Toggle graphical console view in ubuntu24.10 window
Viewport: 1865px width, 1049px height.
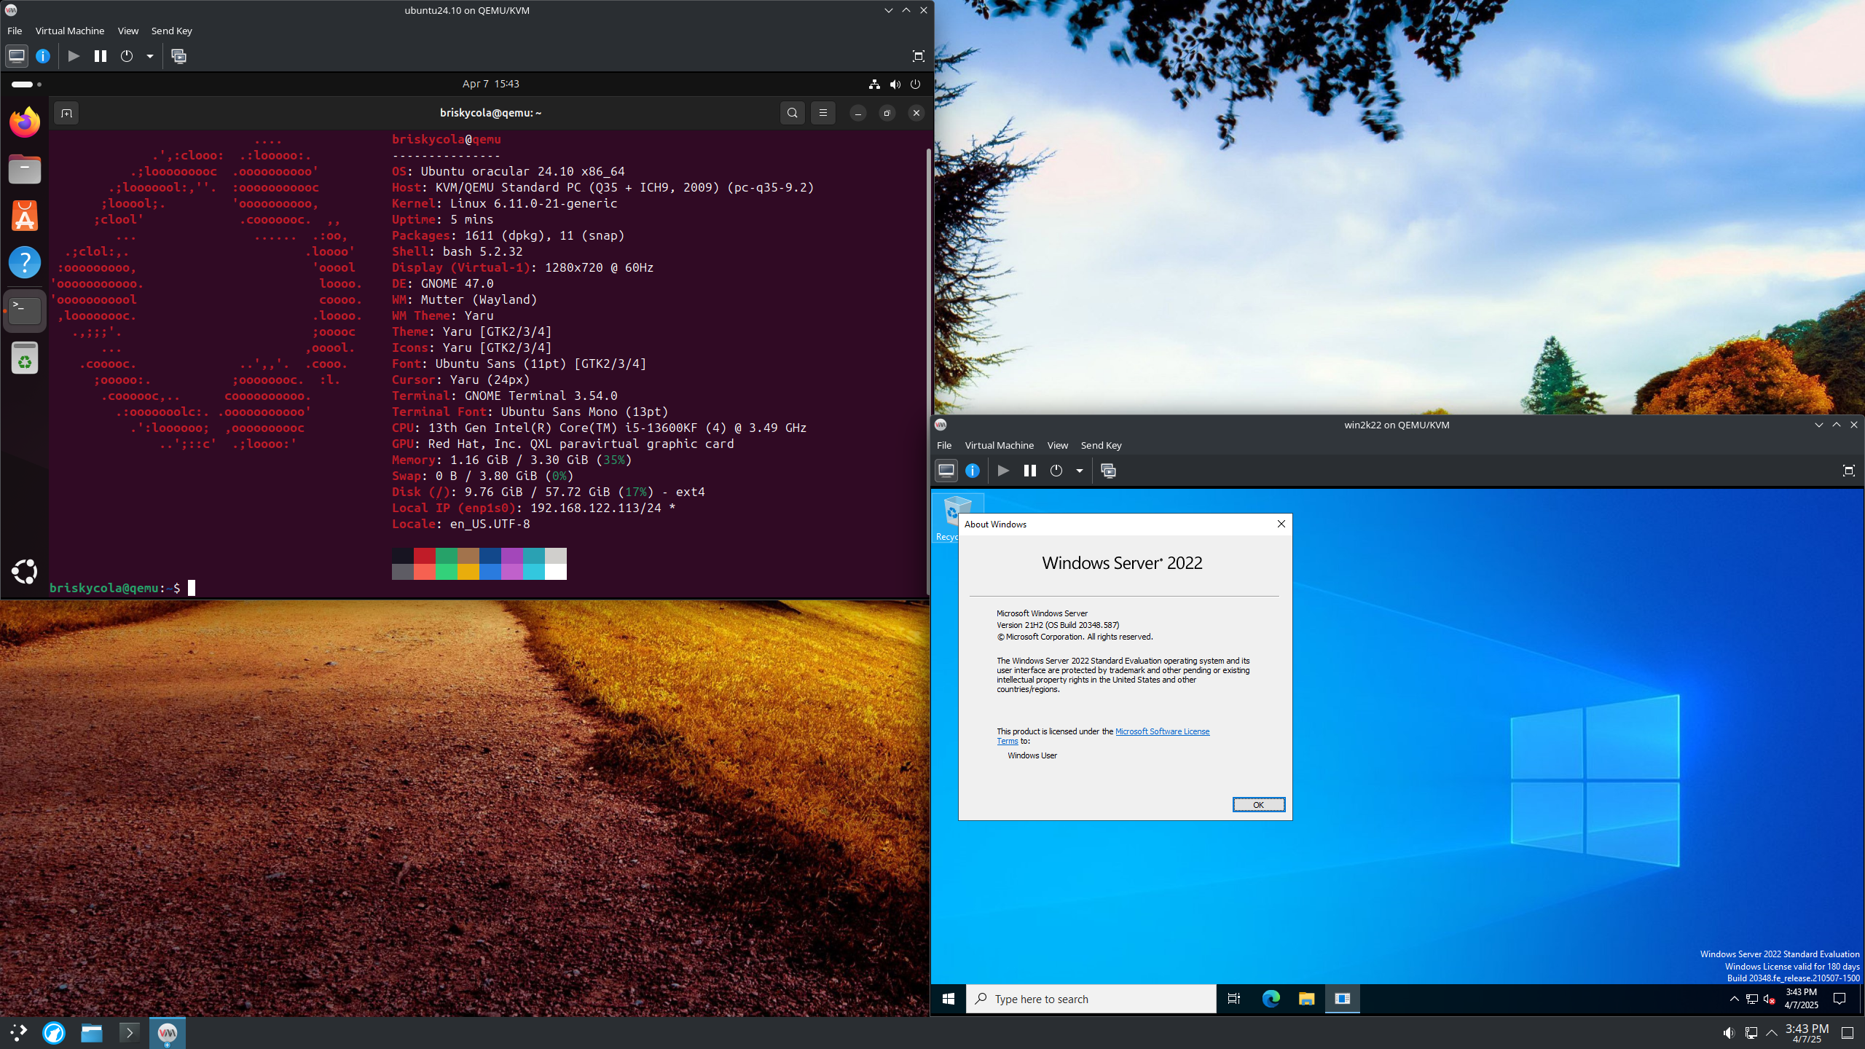click(16, 56)
